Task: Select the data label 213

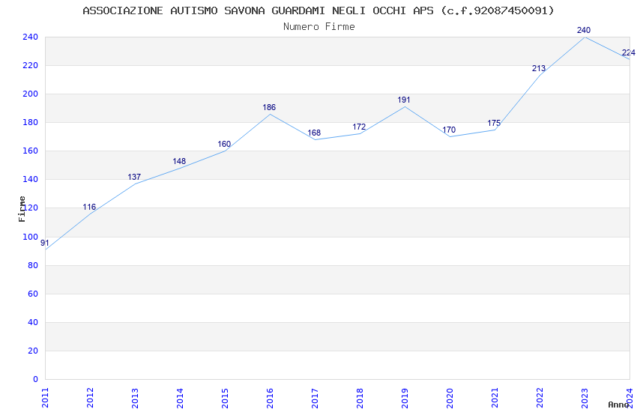Action: point(539,69)
